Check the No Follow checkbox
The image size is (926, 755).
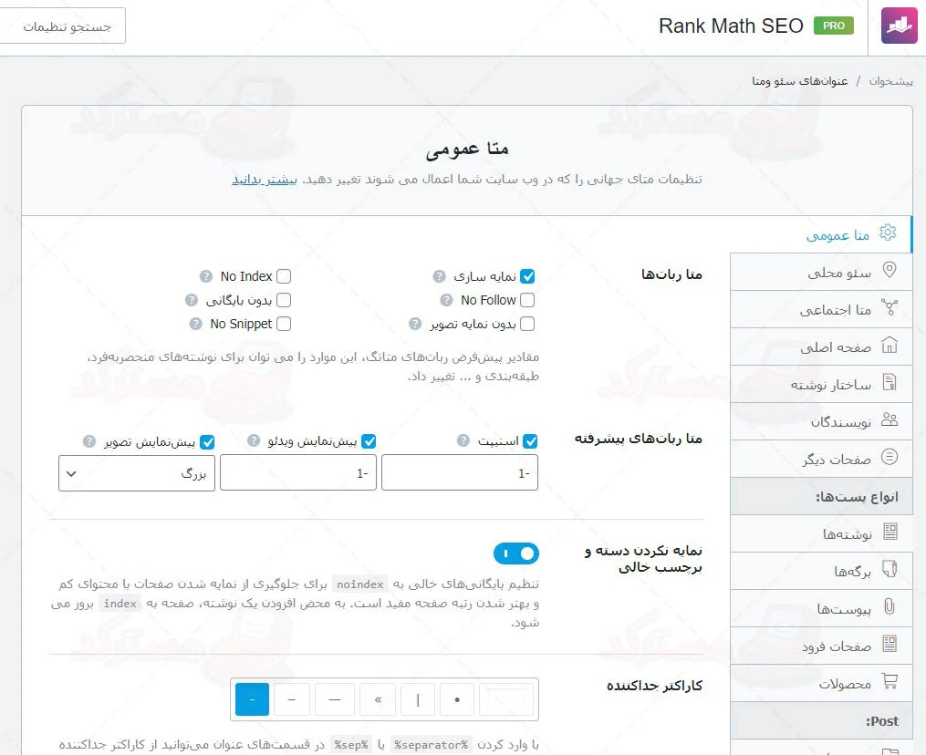[x=527, y=299]
